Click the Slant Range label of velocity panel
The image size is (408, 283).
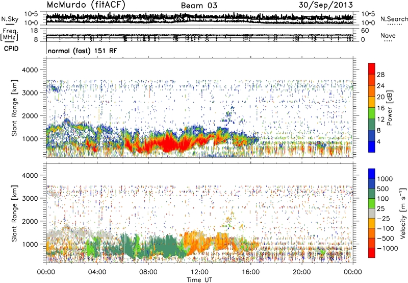(14, 213)
